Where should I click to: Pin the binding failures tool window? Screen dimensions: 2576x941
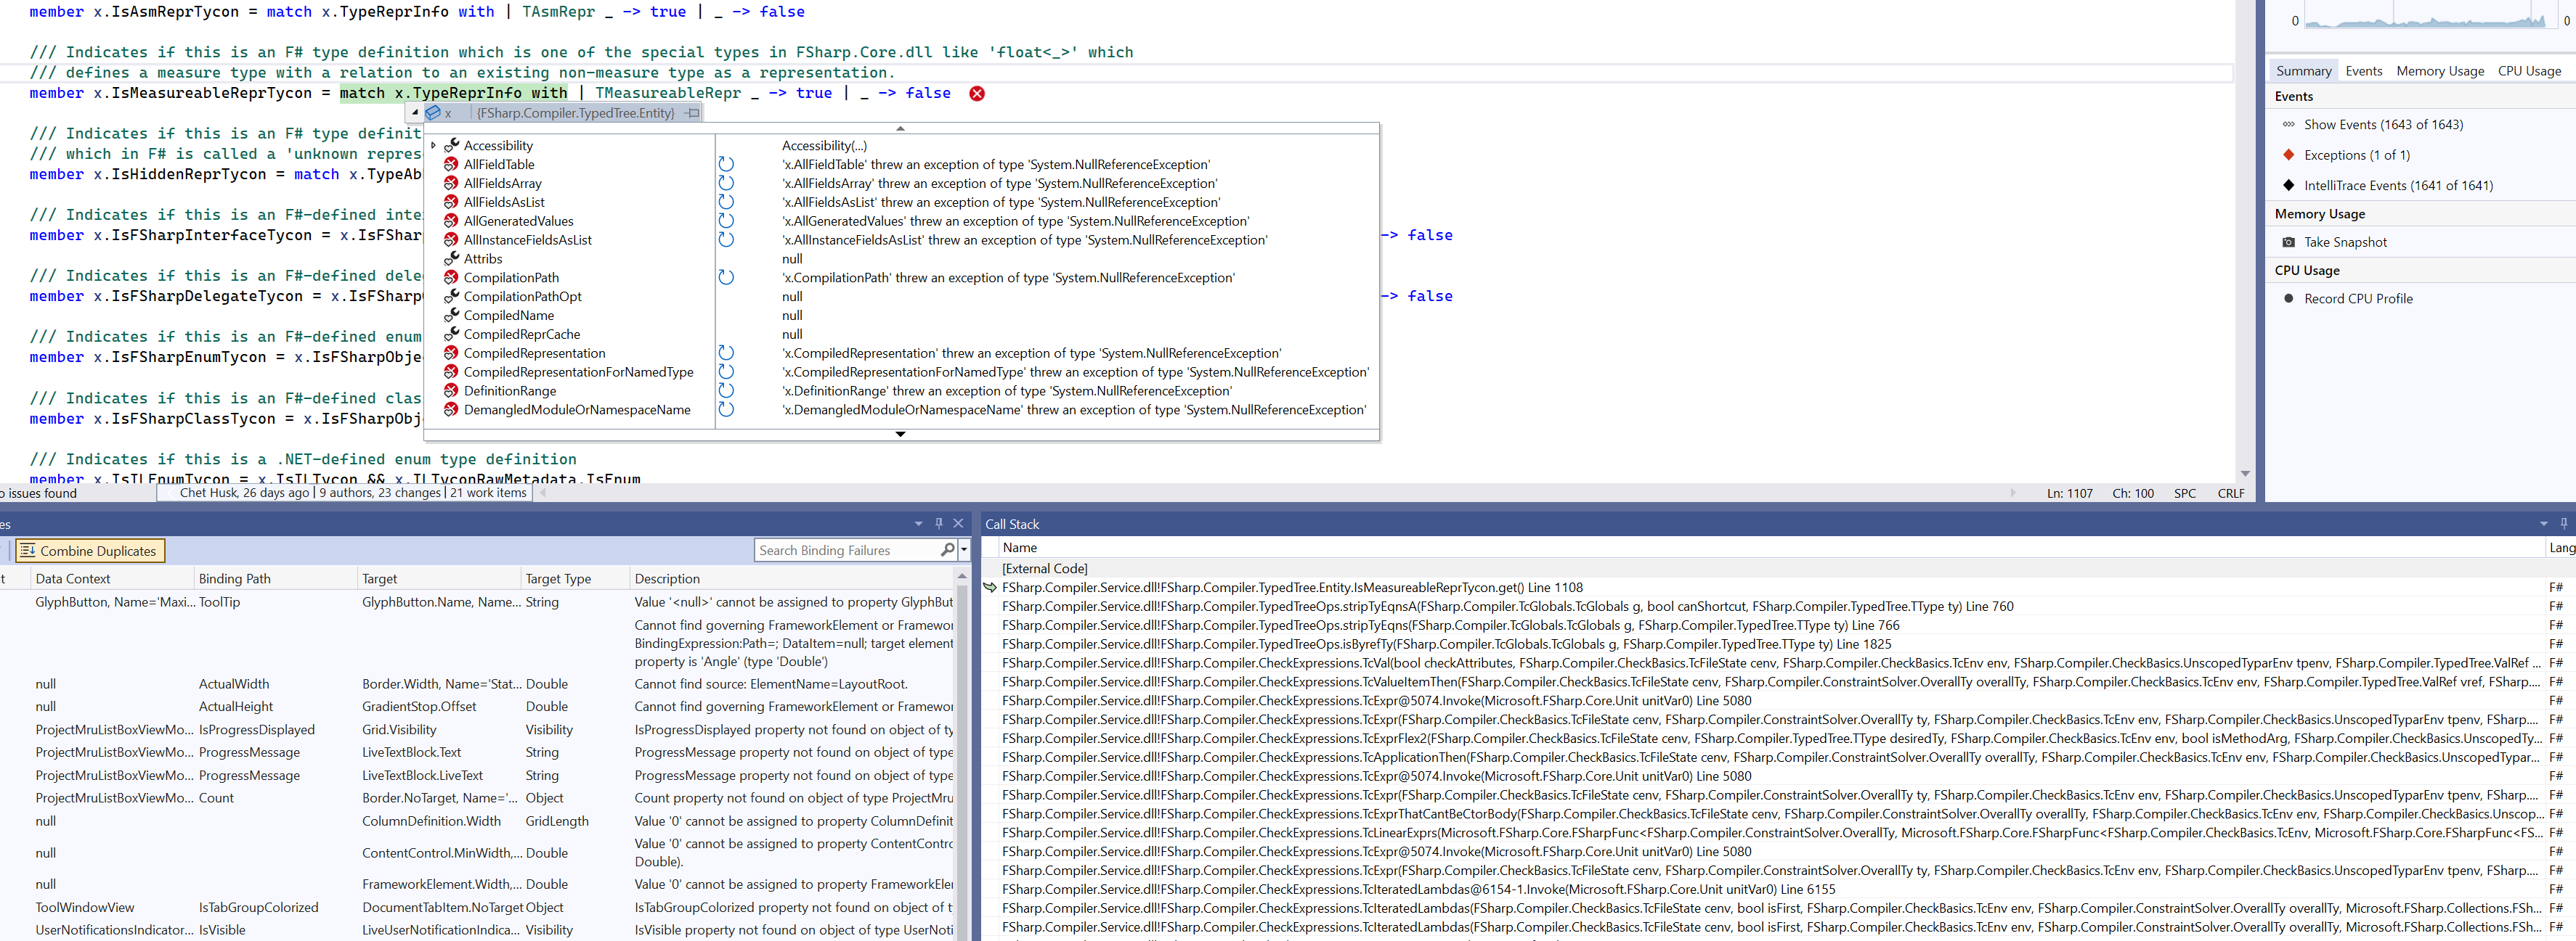pos(938,523)
